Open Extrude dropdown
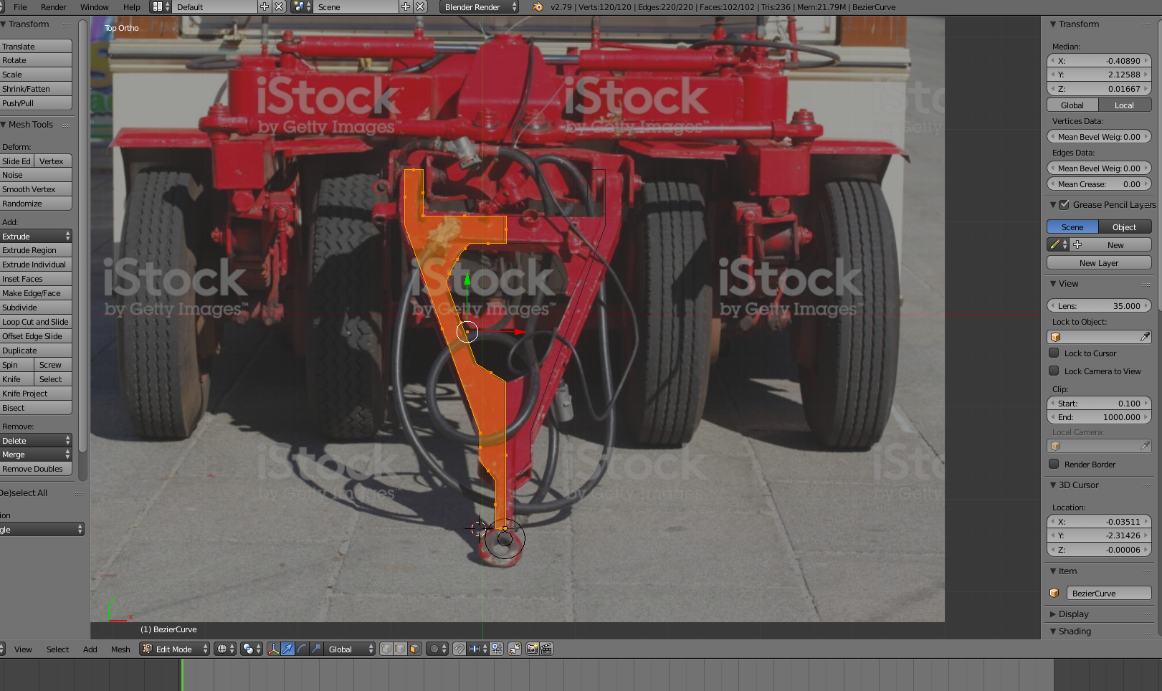The image size is (1162, 691). click(x=36, y=236)
